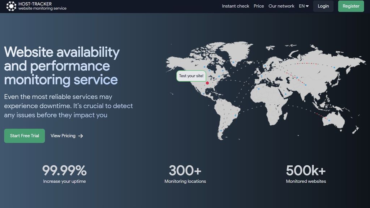
Task: Click the blue monitoring dot in eastern Asia
Action: (x=334, y=67)
